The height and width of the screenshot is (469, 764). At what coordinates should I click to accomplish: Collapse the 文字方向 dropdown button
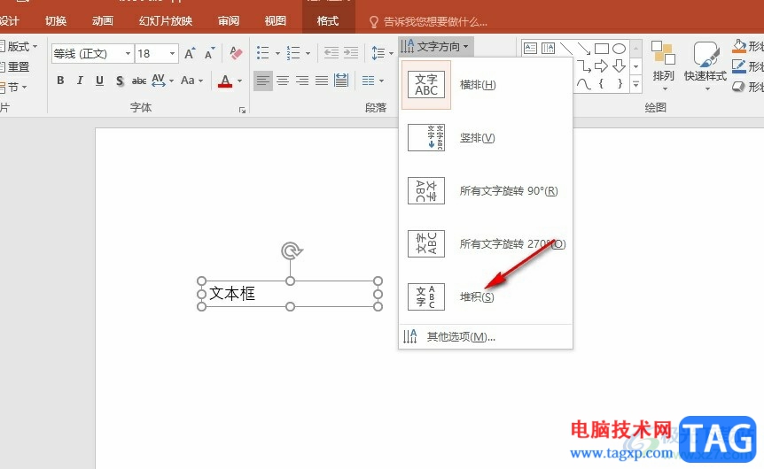point(434,47)
